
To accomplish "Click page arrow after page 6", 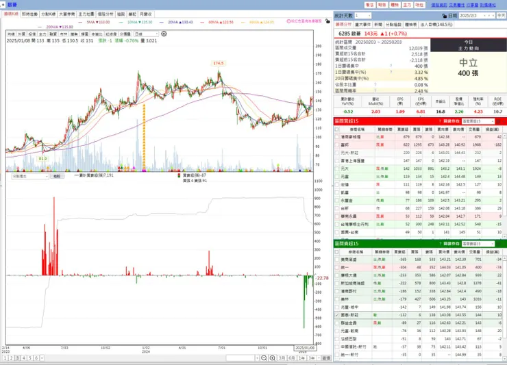I will click(42, 358).
